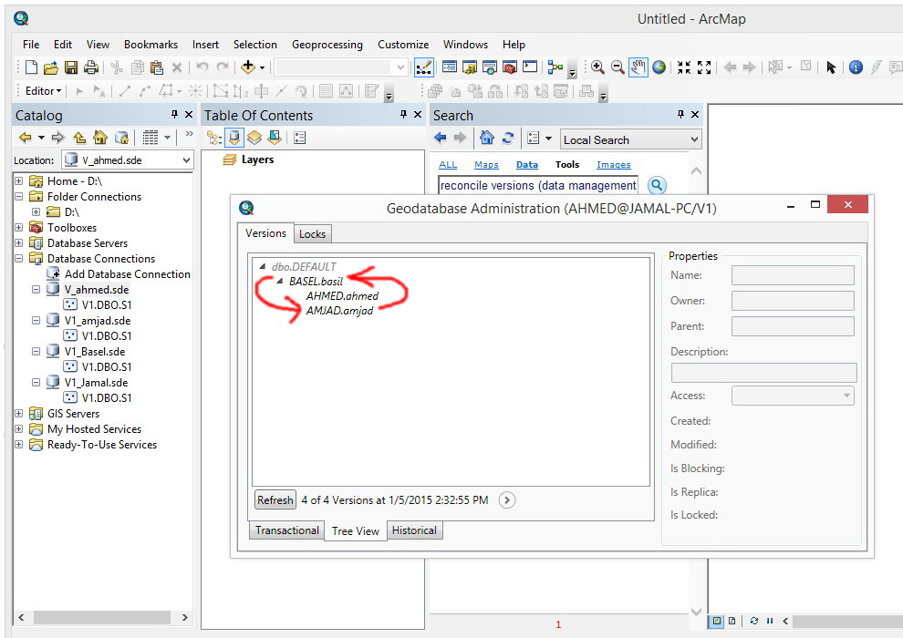The height and width of the screenshot is (638, 903).
Task: Switch to layout view at map bottom
Action: pyautogui.click(x=732, y=621)
